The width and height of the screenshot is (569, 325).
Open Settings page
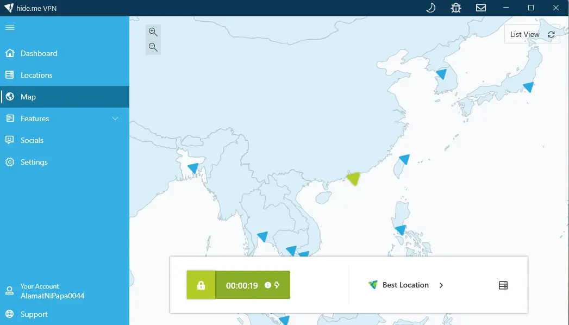click(x=65, y=162)
